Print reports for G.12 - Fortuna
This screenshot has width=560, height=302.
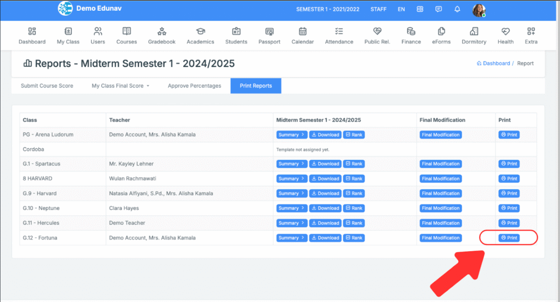pyautogui.click(x=509, y=238)
